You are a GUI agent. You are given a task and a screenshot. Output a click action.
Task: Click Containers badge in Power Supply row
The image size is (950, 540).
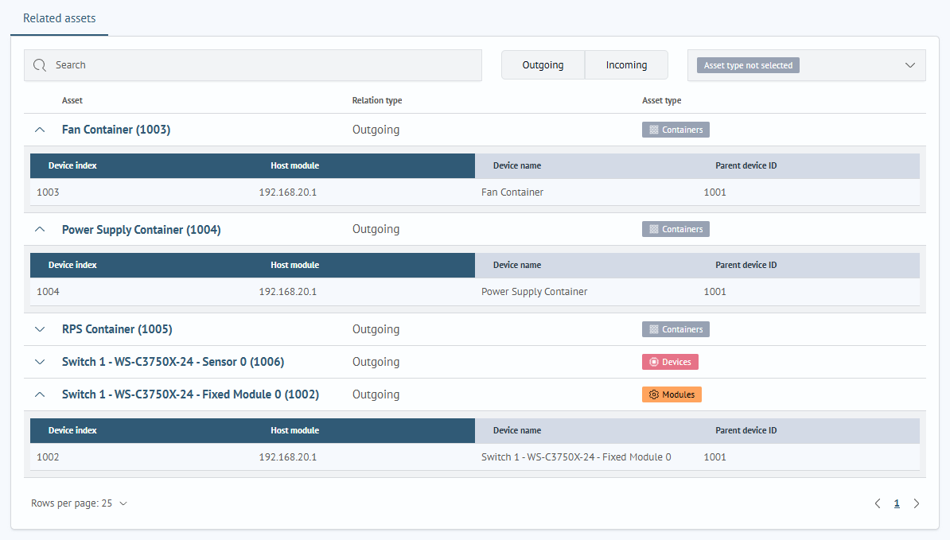point(676,229)
